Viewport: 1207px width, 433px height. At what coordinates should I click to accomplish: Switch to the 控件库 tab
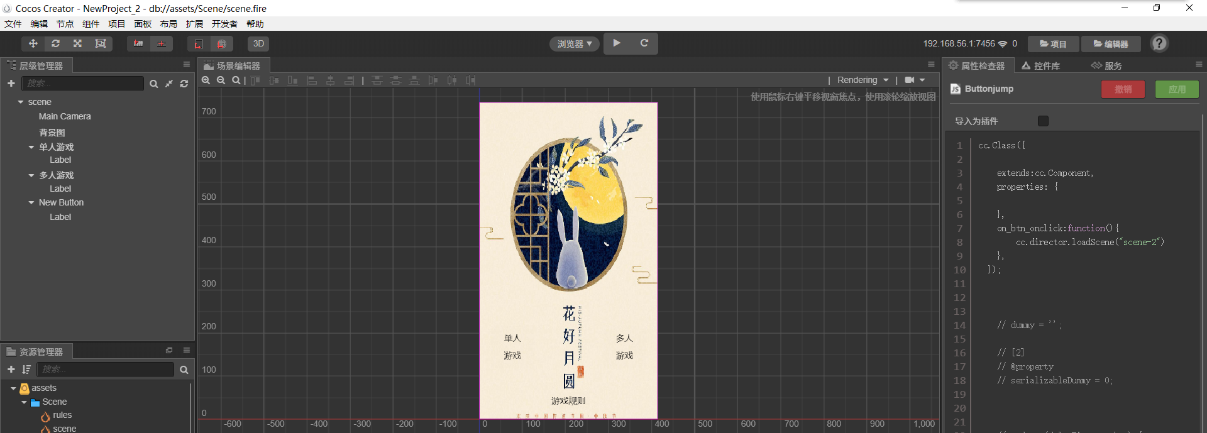[x=1041, y=65]
